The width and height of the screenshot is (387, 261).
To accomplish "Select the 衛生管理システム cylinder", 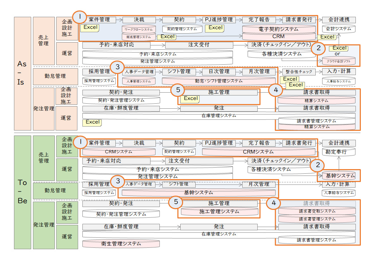I will pos(121,244).
